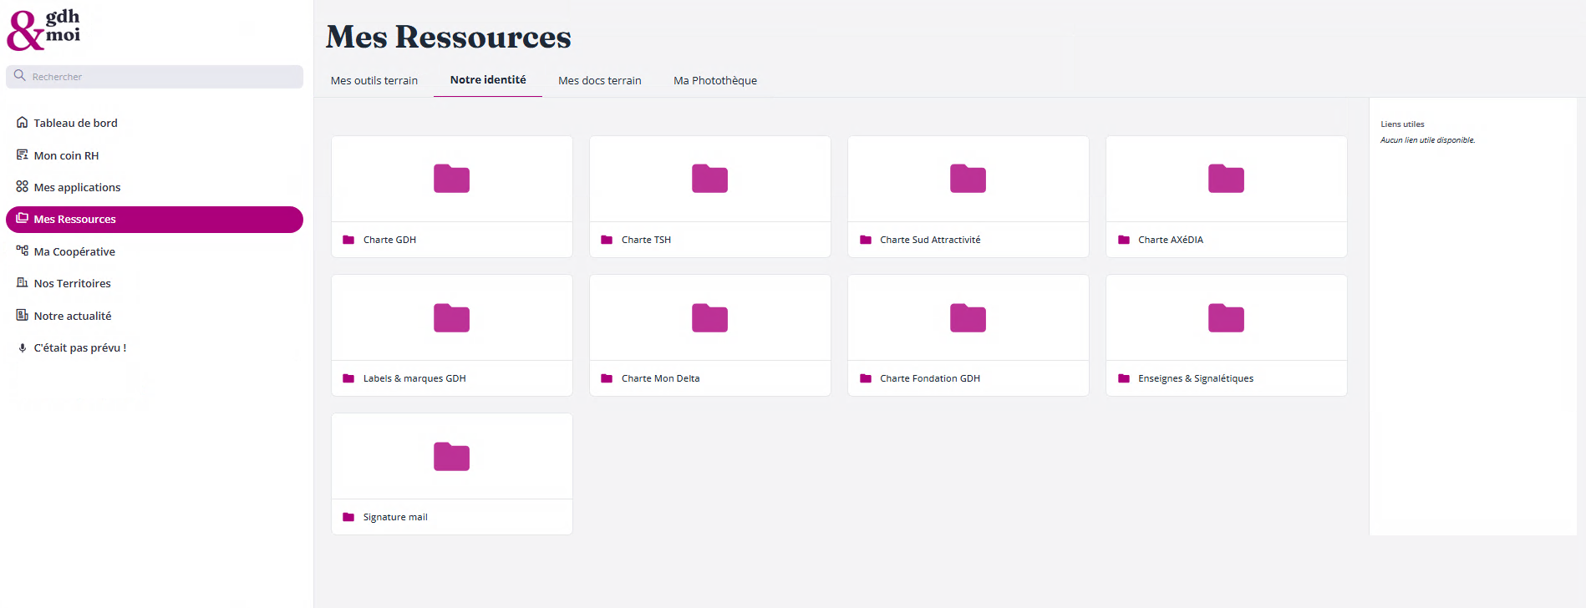Click small folder icon beside Charte Mon Delta
Viewport: 1586px width, 608px height.
pos(607,378)
